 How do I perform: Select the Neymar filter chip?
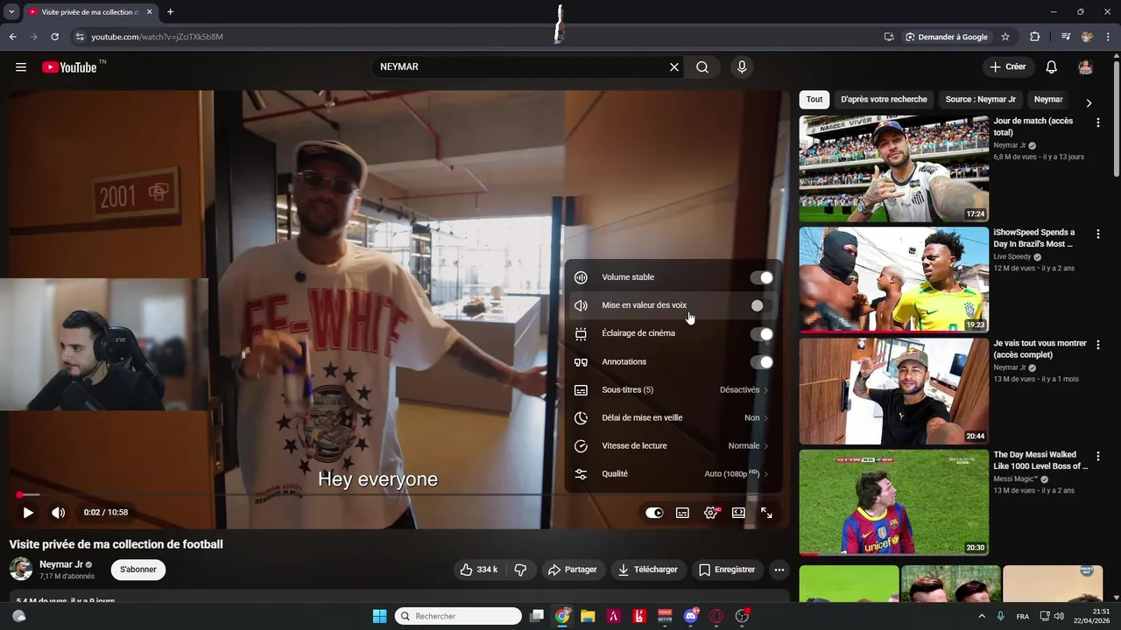point(1048,100)
